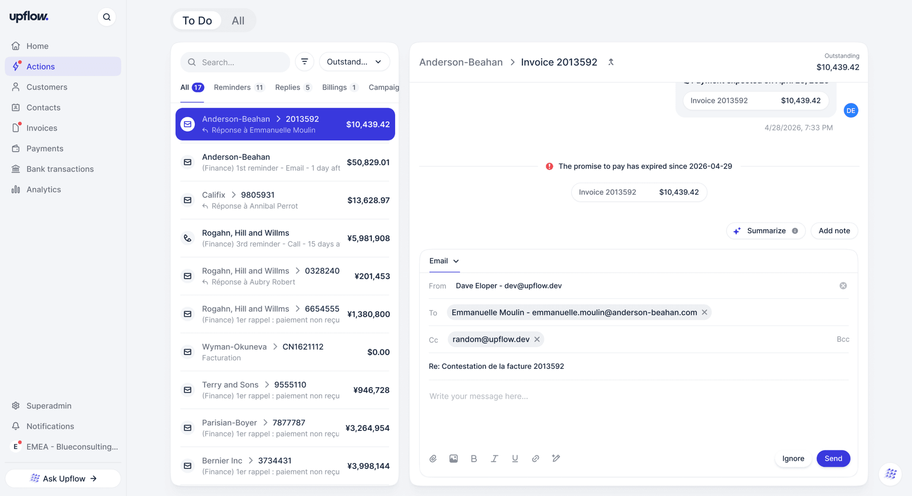
Task: Open the Email channel dropdown
Action: click(x=444, y=261)
